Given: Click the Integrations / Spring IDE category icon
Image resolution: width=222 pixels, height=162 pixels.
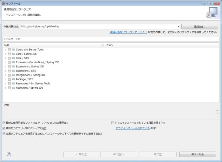Looking at the screenshot, I should click(13, 75).
